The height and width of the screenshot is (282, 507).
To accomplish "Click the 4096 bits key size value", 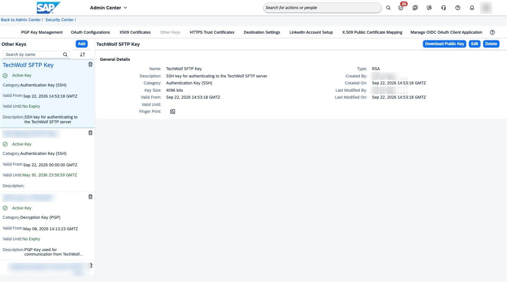I will [175, 90].
